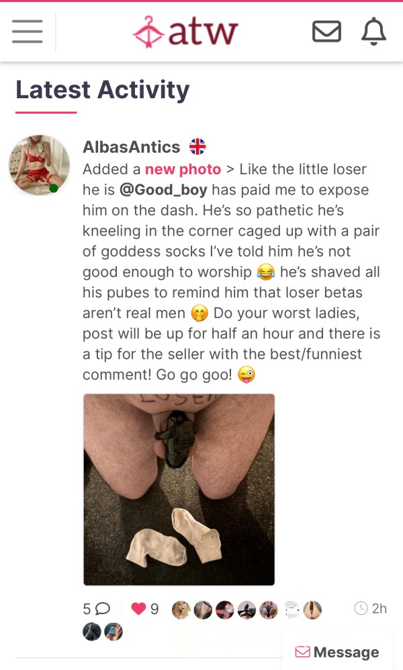The width and height of the screenshot is (403, 670).
Task: Click the UK flag beside AlbasAntics
Action: pyautogui.click(x=197, y=147)
